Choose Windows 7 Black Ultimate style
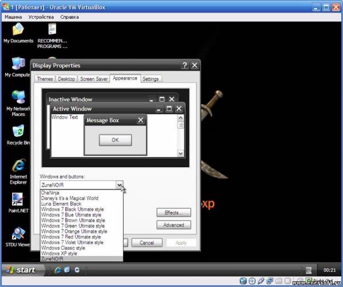The height and width of the screenshot is (287, 343). click(81, 209)
